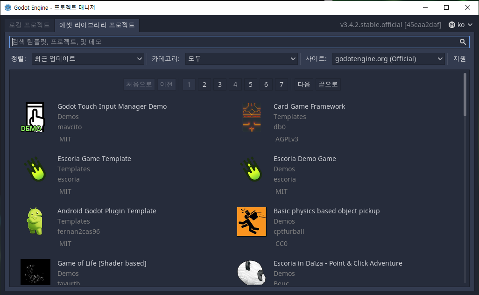Open Card Game Framework thumbnail icon
Viewport: 479px width, 295px height.
[252, 117]
